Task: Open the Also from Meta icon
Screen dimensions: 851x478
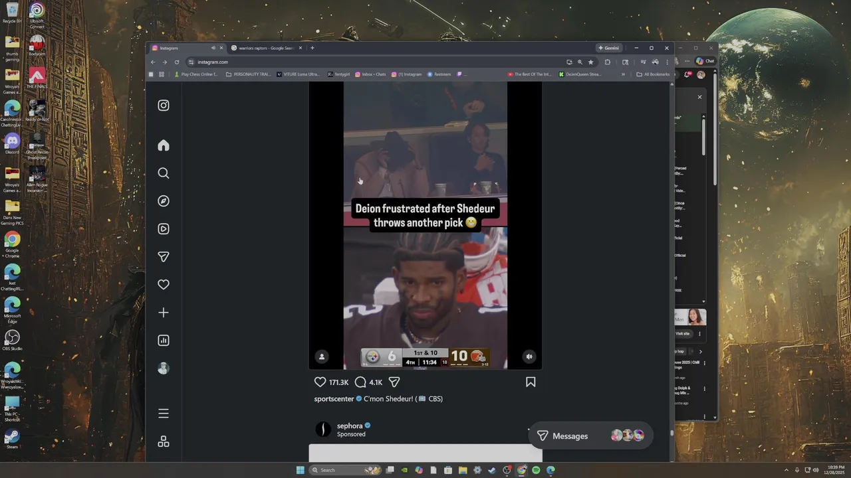Action: pyautogui.click(x=164, y=441)
